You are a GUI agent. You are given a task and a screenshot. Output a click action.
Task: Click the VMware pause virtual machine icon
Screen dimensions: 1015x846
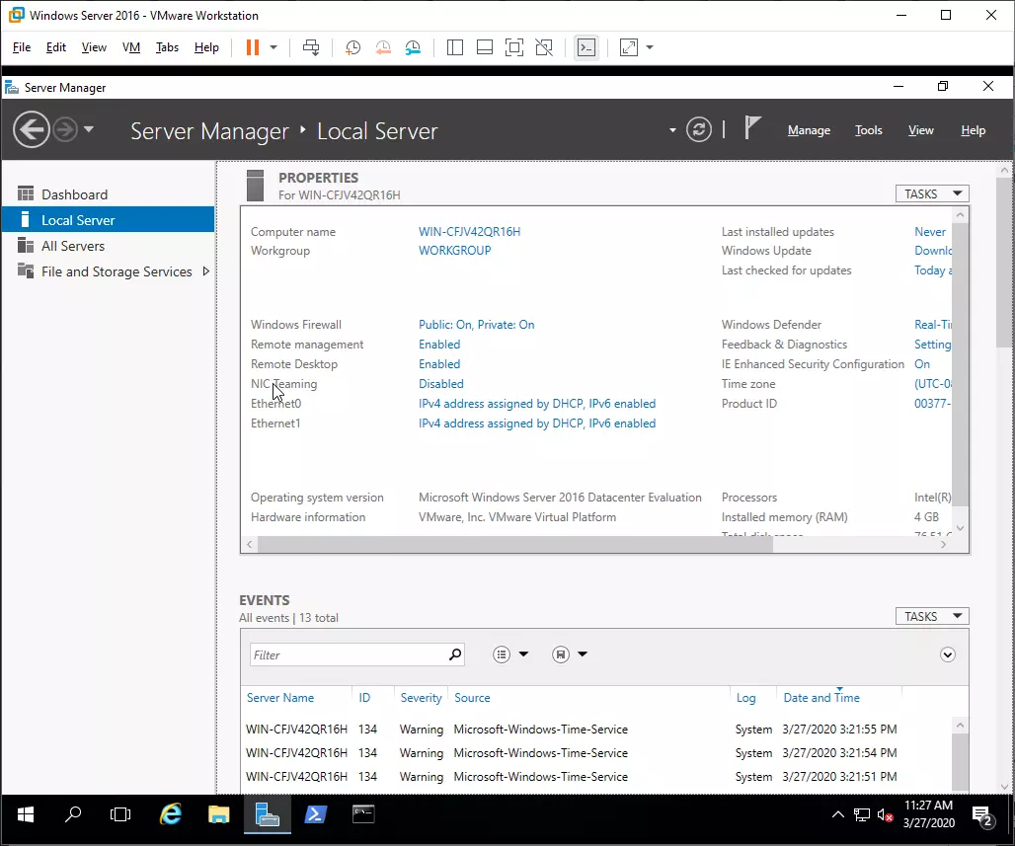coord(253,47)
